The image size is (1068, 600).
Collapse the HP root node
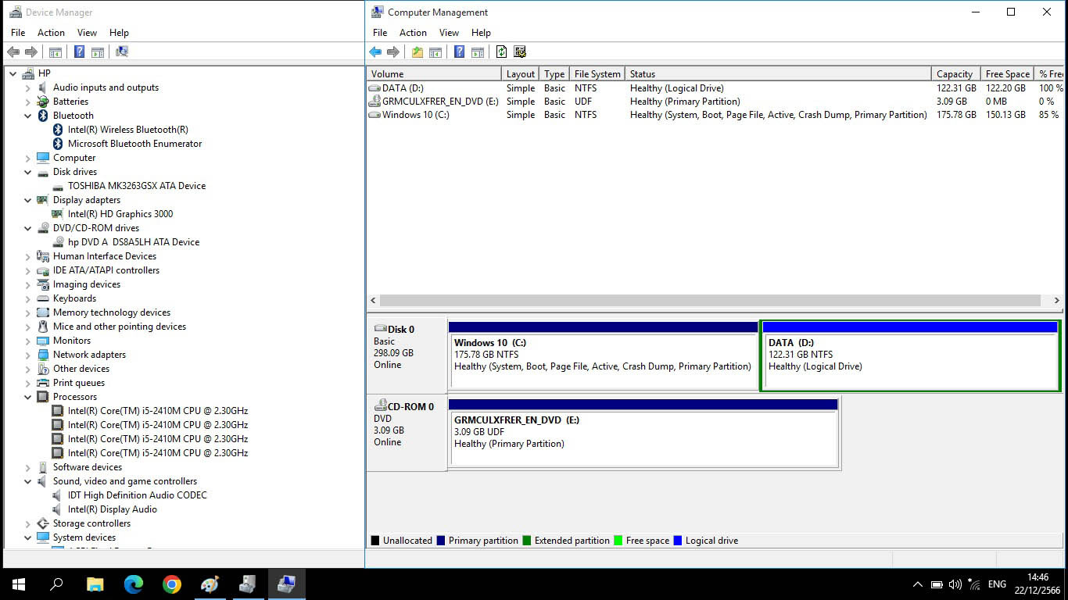coord(13,73)
